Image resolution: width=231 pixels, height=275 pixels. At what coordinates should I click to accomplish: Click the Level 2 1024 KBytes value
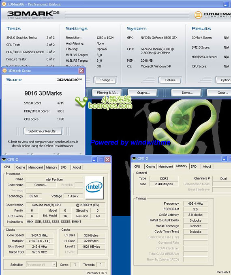(91, 247)
